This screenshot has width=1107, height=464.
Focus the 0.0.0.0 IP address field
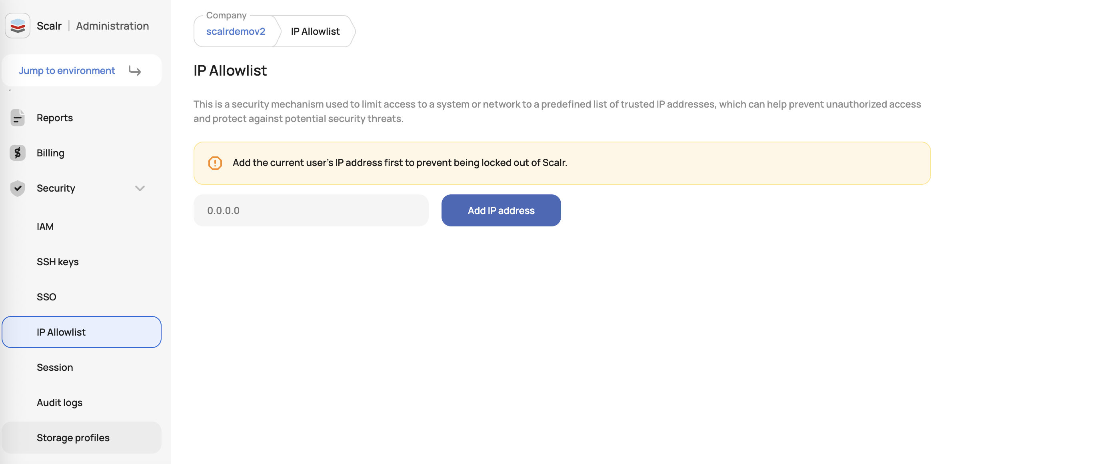[311, 210]
